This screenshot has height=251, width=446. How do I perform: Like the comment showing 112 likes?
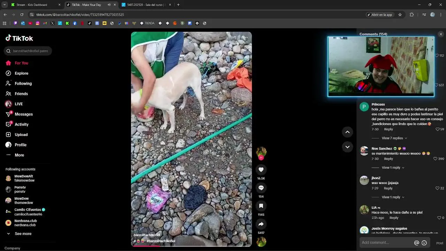pyautogui.click(x=437, y=56)
